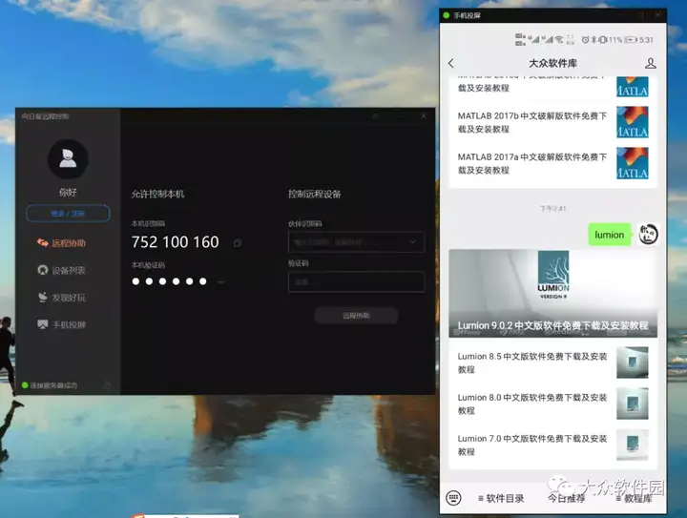The height and width of the screenshot is (518, 687).
Task: Show the hidden local verification code
Action: (x=221, y=281)
